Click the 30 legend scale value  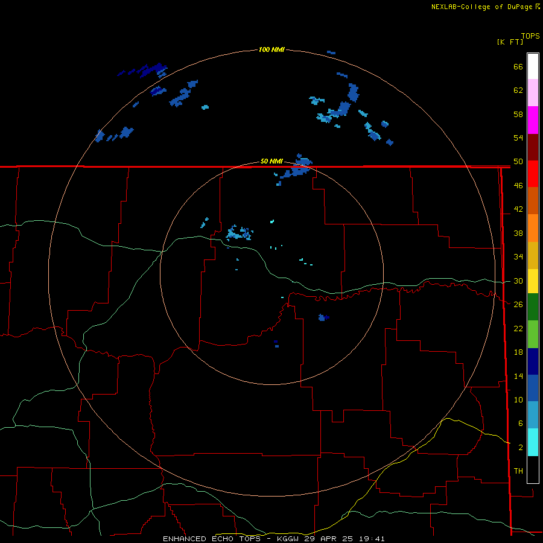(x=518, y=281)
